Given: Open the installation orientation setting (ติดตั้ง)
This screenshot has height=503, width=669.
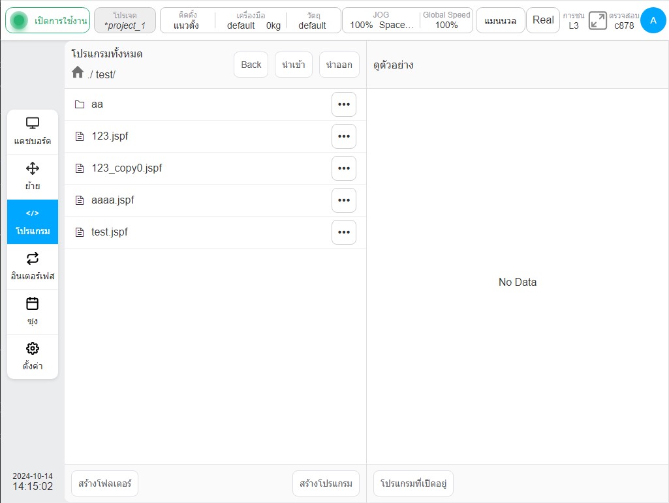Looking at the screenshot, I should pos(187,20).
